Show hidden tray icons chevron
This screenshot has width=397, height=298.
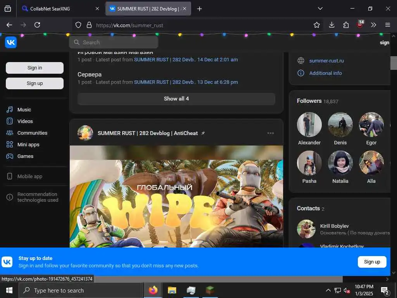click(x=328, y=290)
